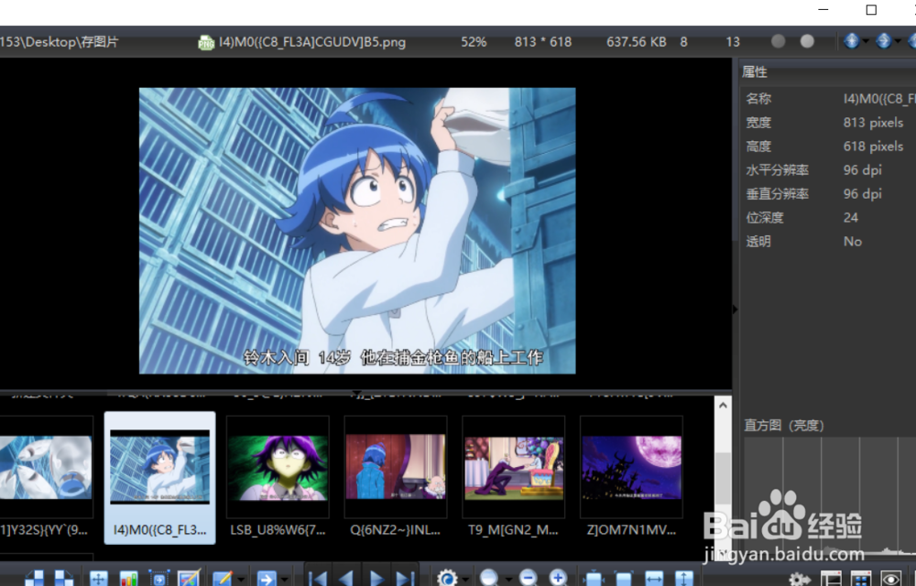This screenshot has height=586, width=916.
Task: Select the 位深度 24 row
Action: point(830,218)
